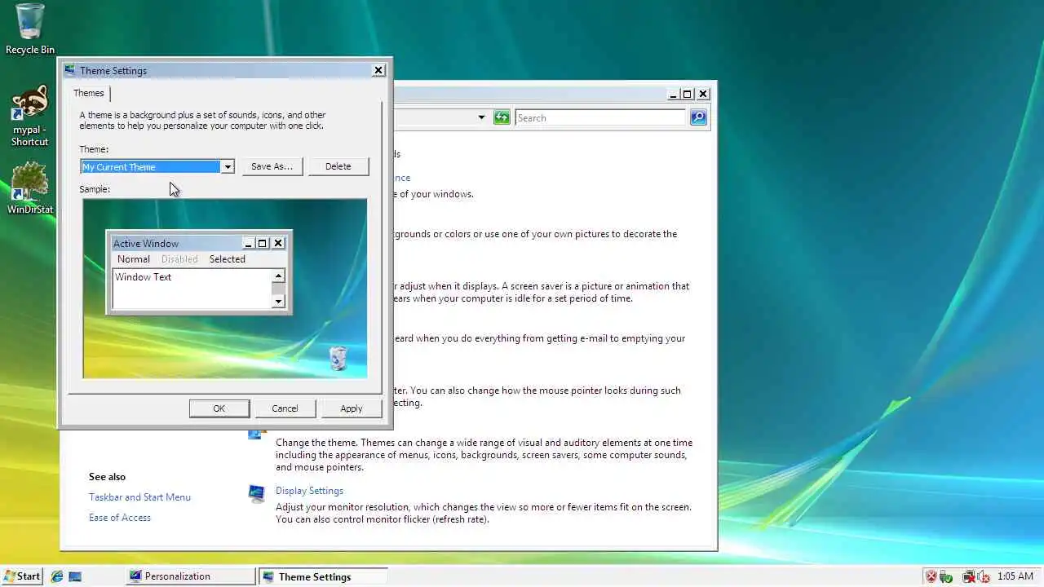
Task: Click the Cancel button
Action: click(x=285, y=408)
